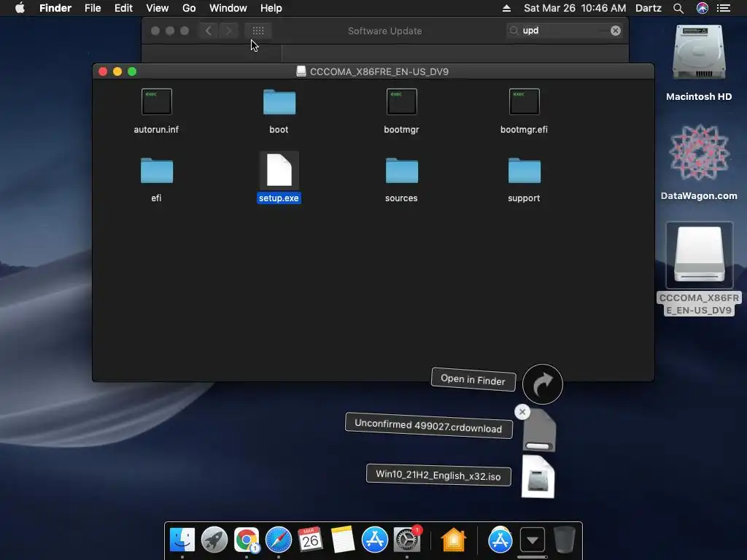Open the Trash in the Dock

[x=565, y=540]
